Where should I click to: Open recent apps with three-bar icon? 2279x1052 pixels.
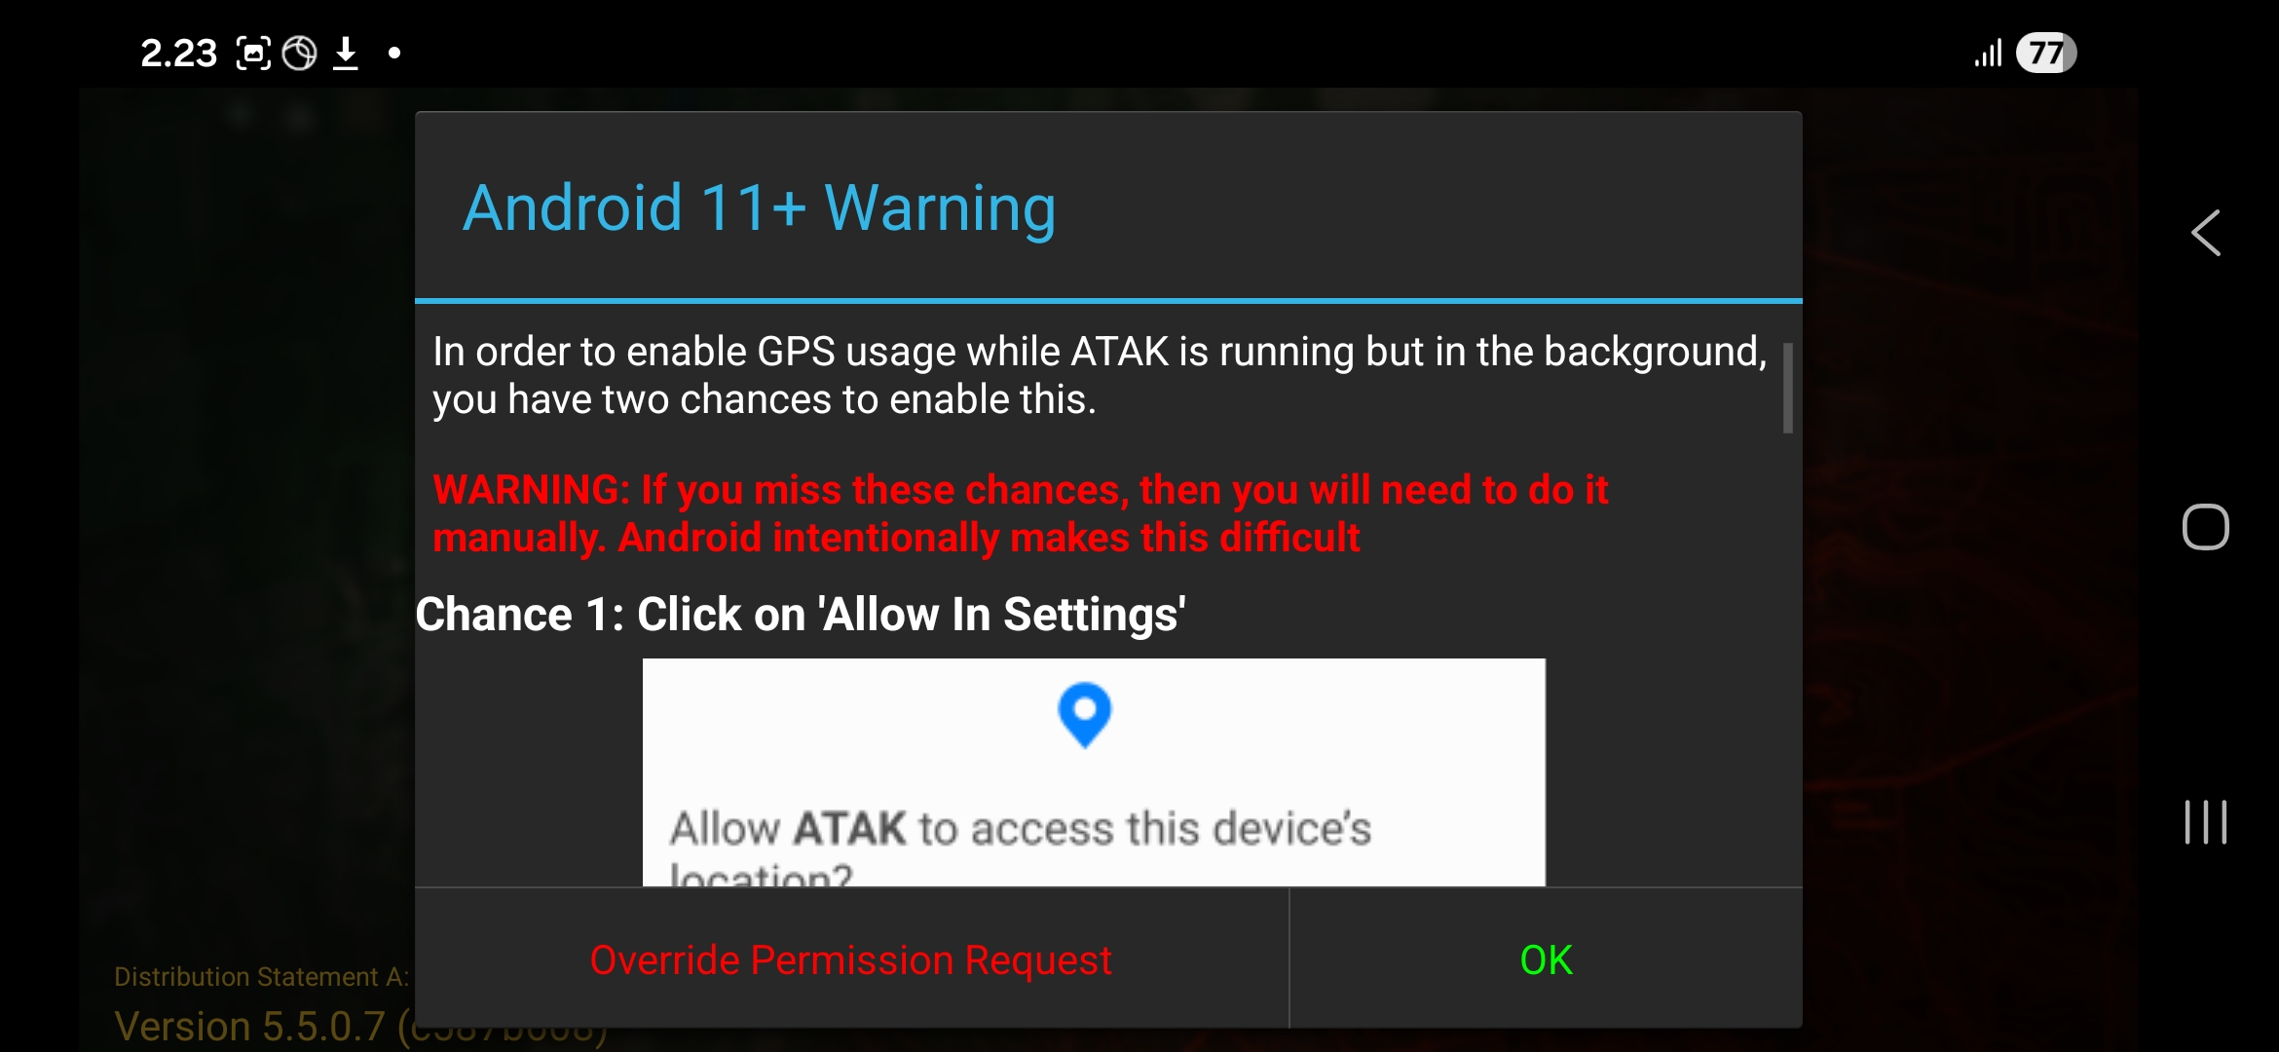(2206, 822)
